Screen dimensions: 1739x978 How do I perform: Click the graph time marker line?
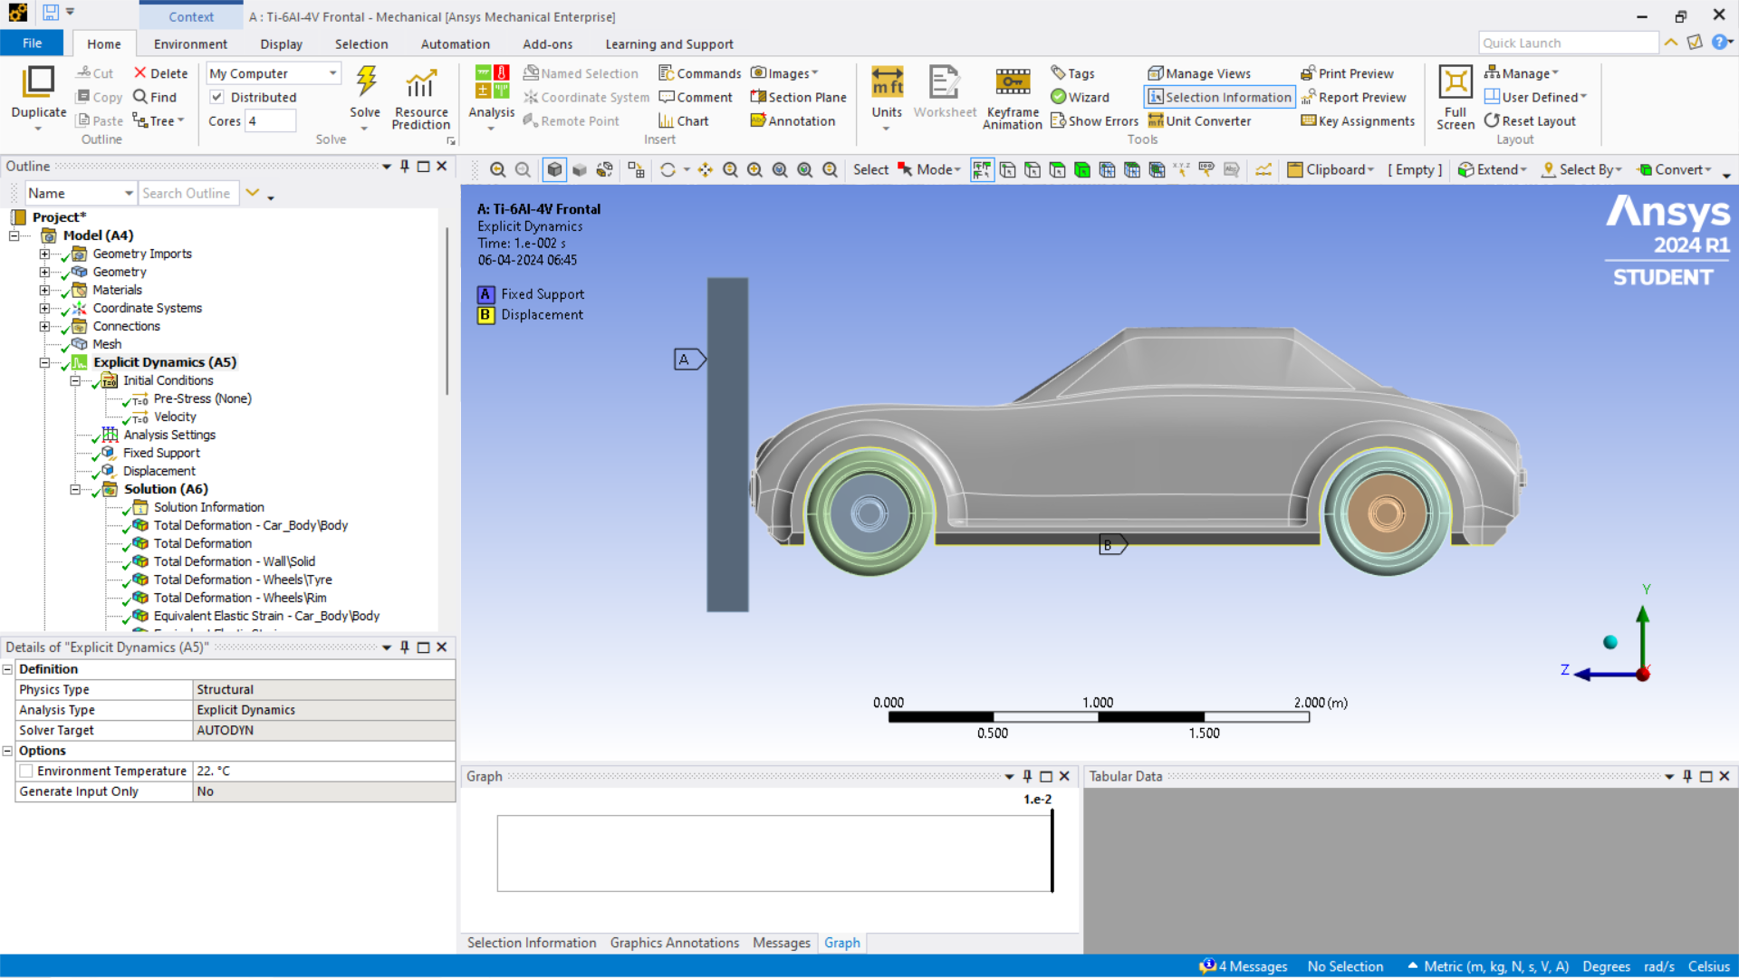1052,850
